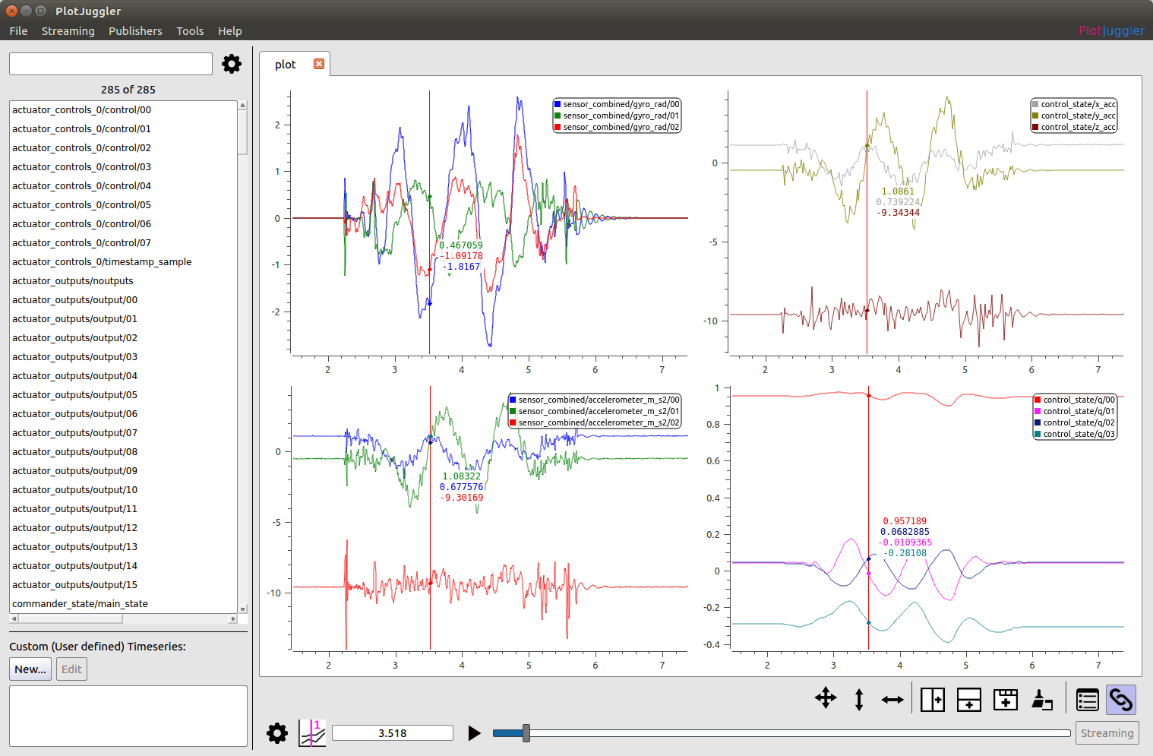Add a new tab with the plus icon

1005,699
